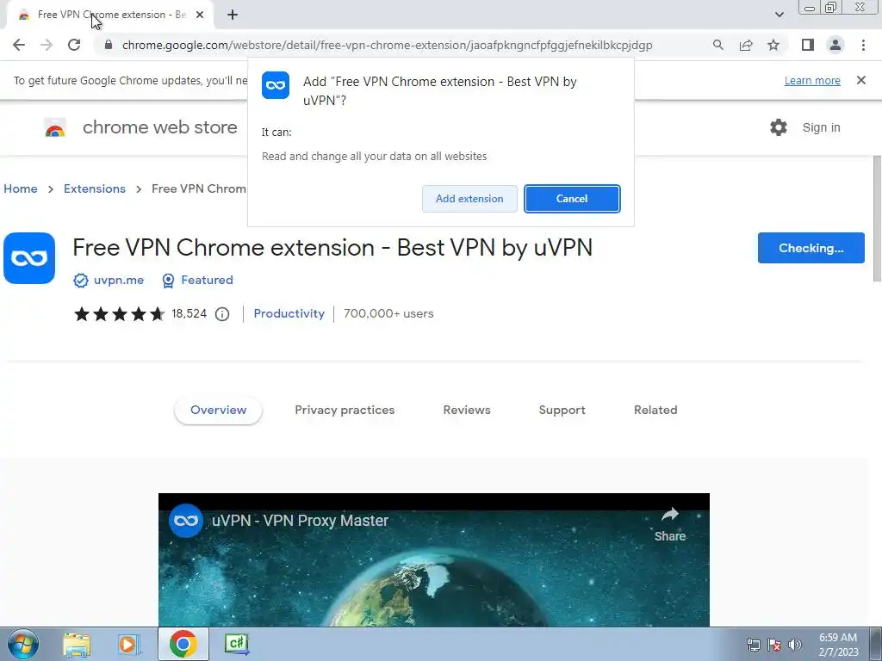Open the Related tab
The image size is (882, 661).
tap(655, 411)
